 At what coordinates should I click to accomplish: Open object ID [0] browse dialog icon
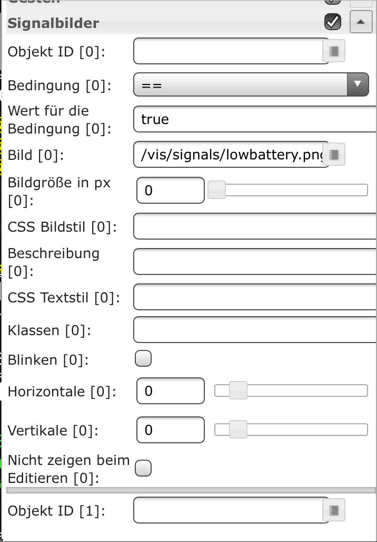click(x=334, y=51)
